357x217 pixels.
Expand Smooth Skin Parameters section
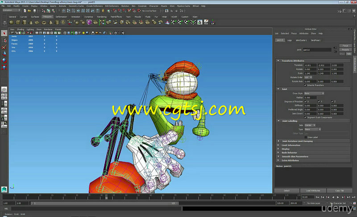click(278, 157)
